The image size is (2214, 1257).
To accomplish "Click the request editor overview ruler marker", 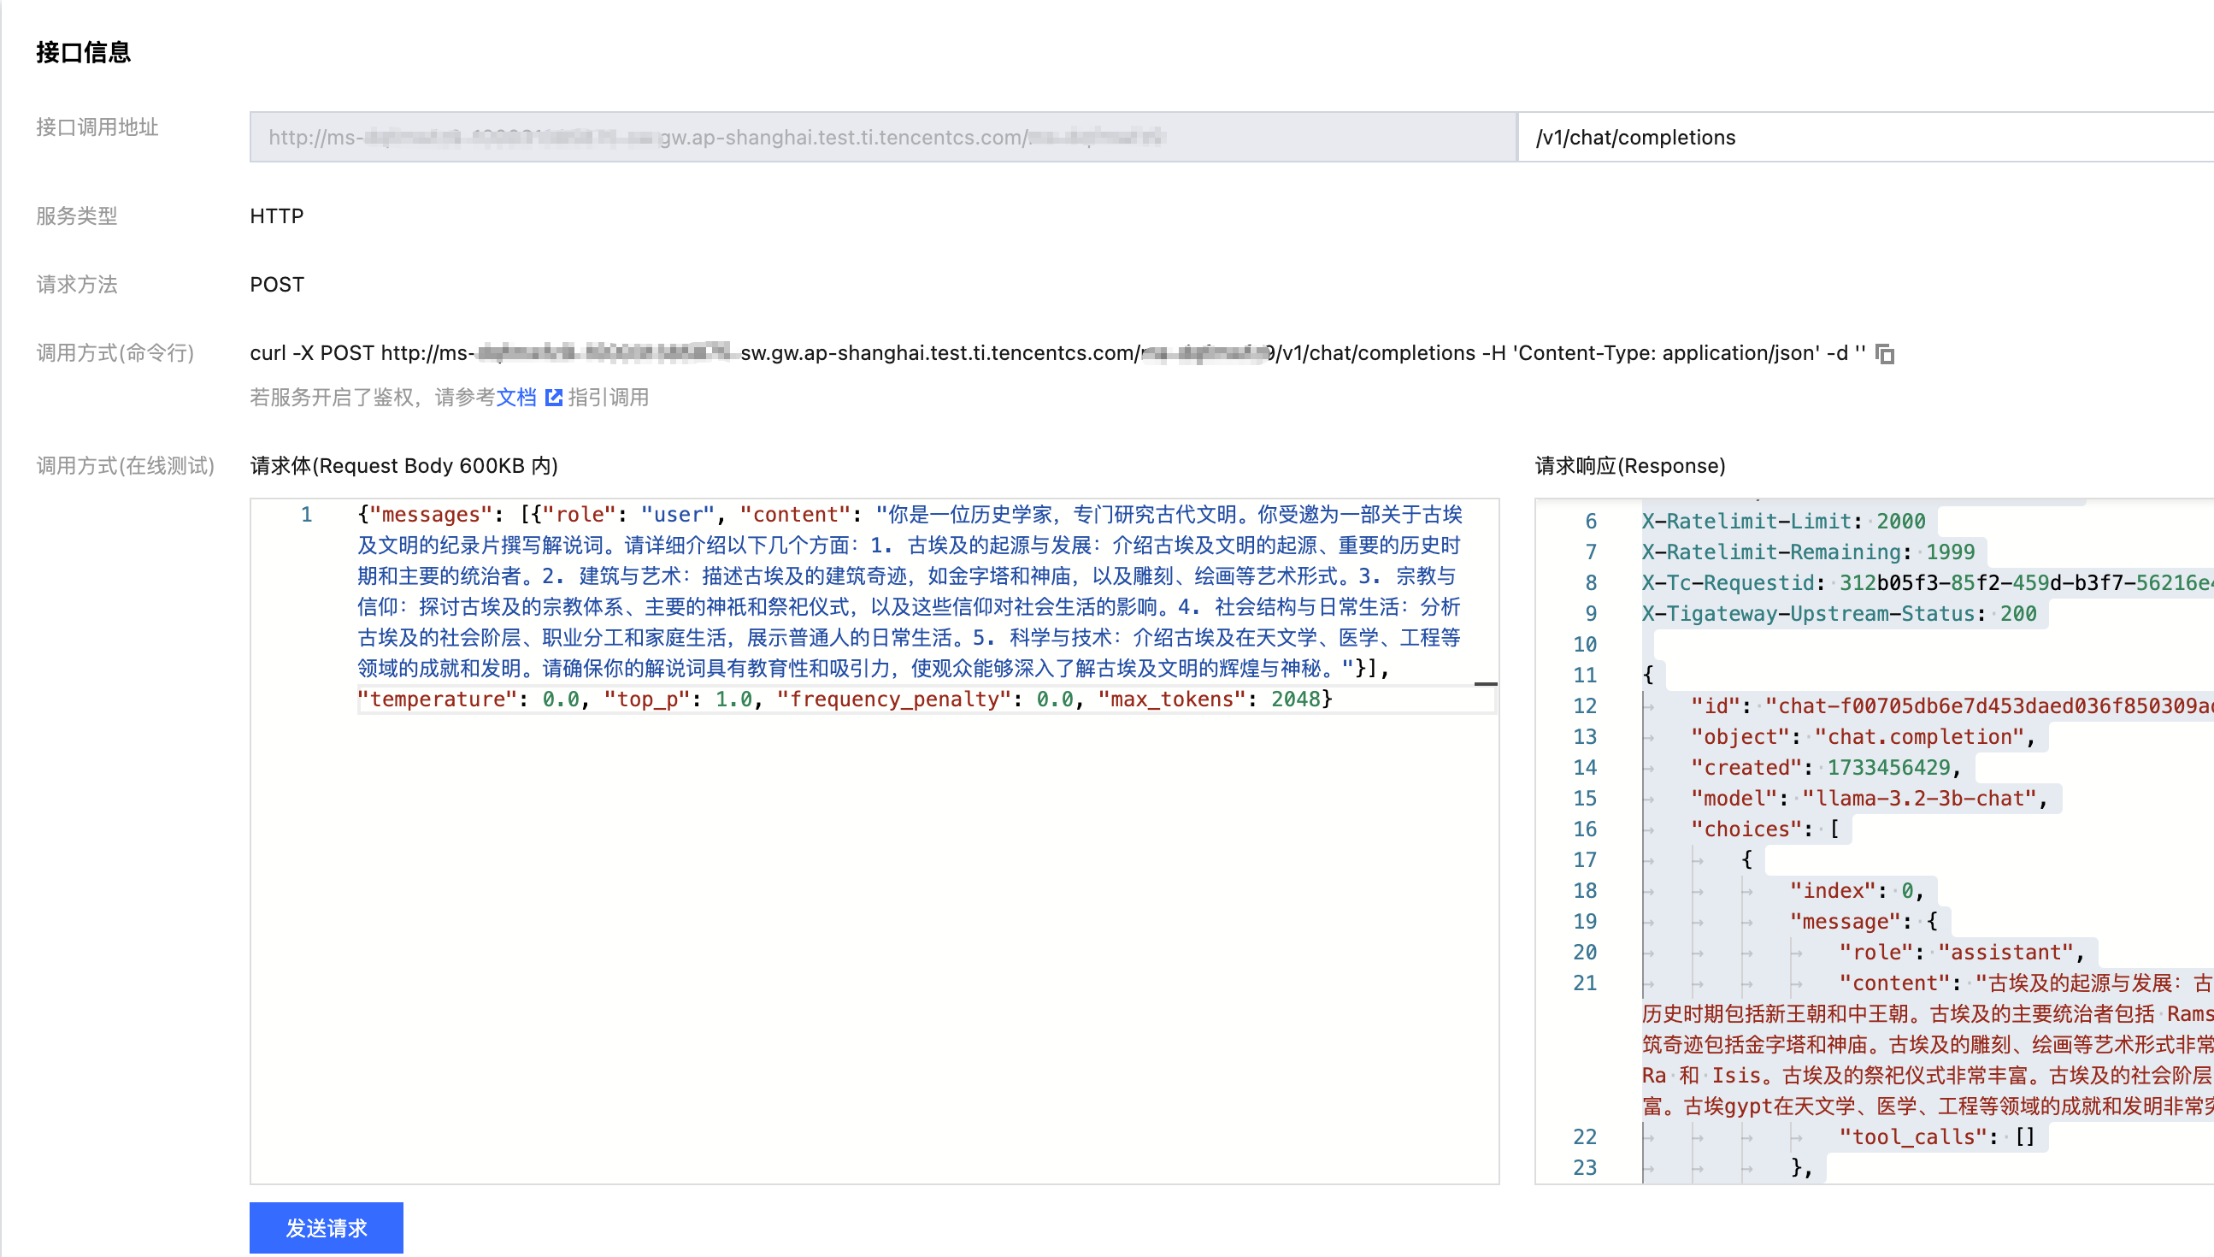I will tap(1485, 684).
